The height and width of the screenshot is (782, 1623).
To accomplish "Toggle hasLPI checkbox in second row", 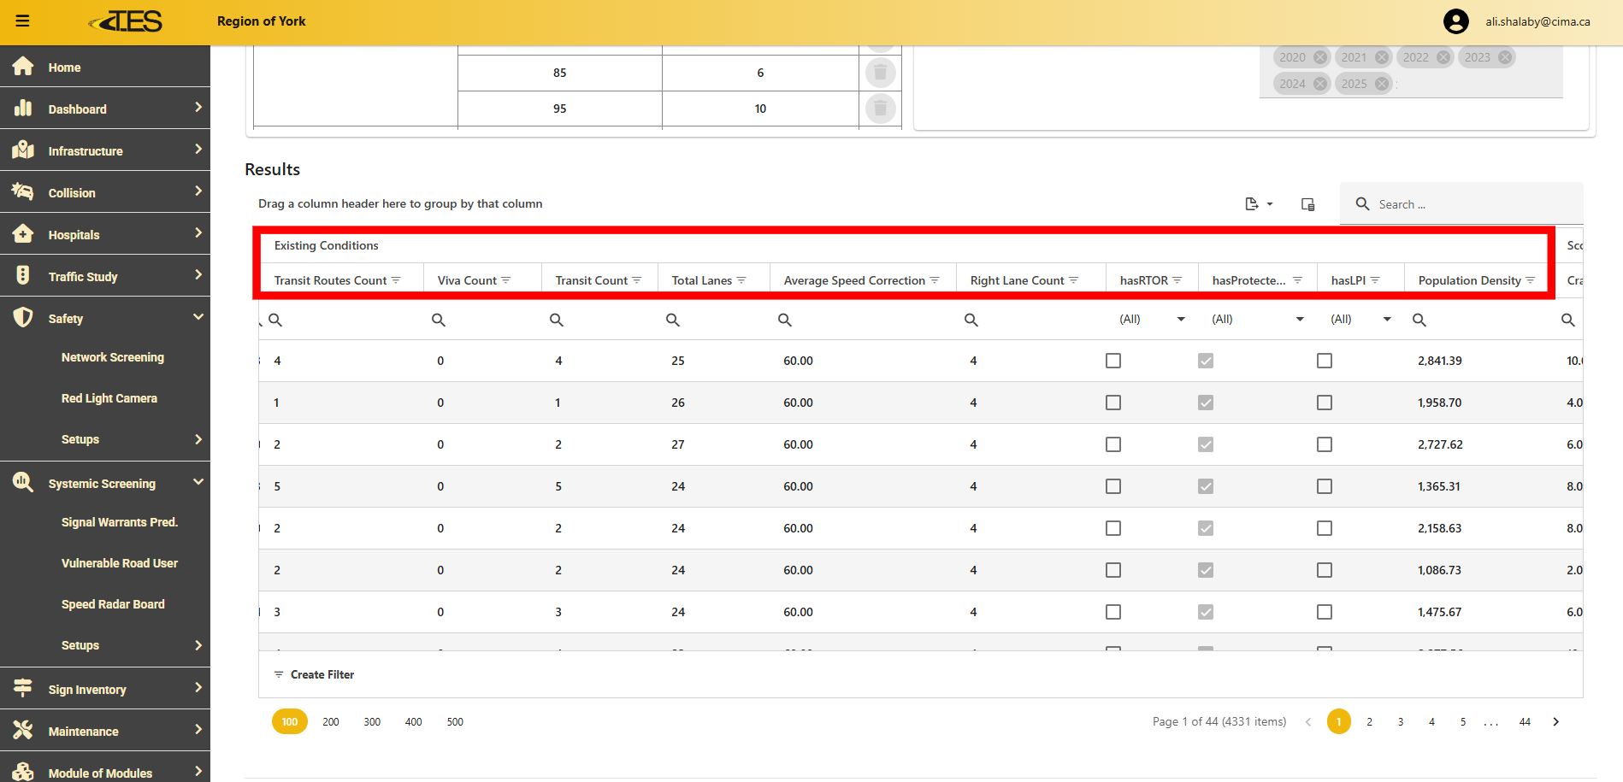I will coord(1324,403).
